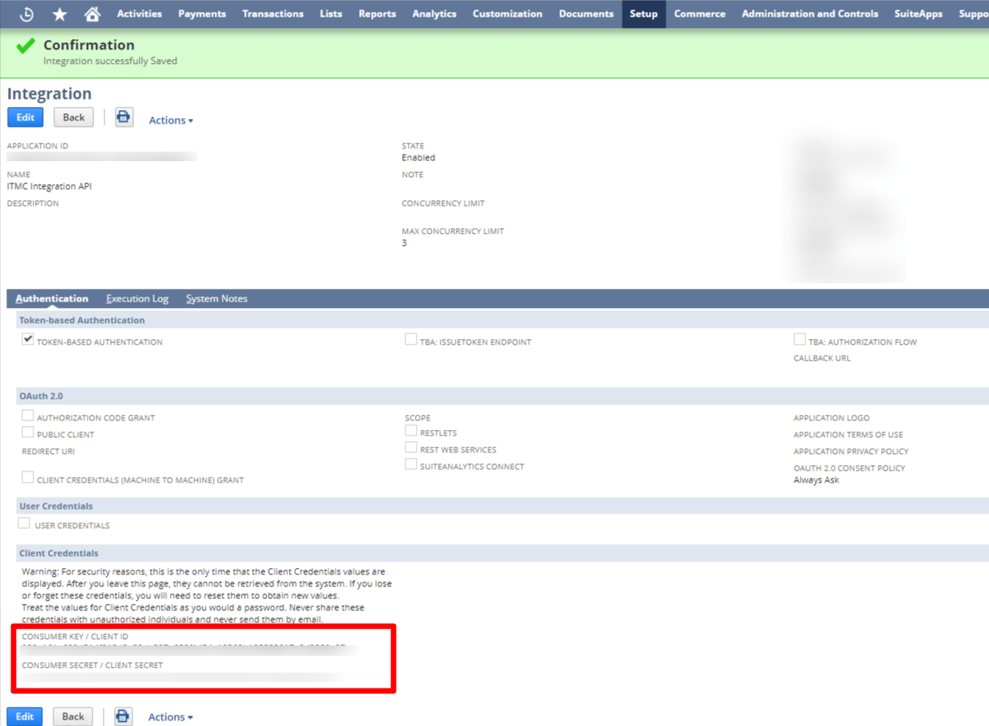Click the Confirmation heading in green banner
The width and height of the screenshot is (989, 726).
click(x=89, y=45)
